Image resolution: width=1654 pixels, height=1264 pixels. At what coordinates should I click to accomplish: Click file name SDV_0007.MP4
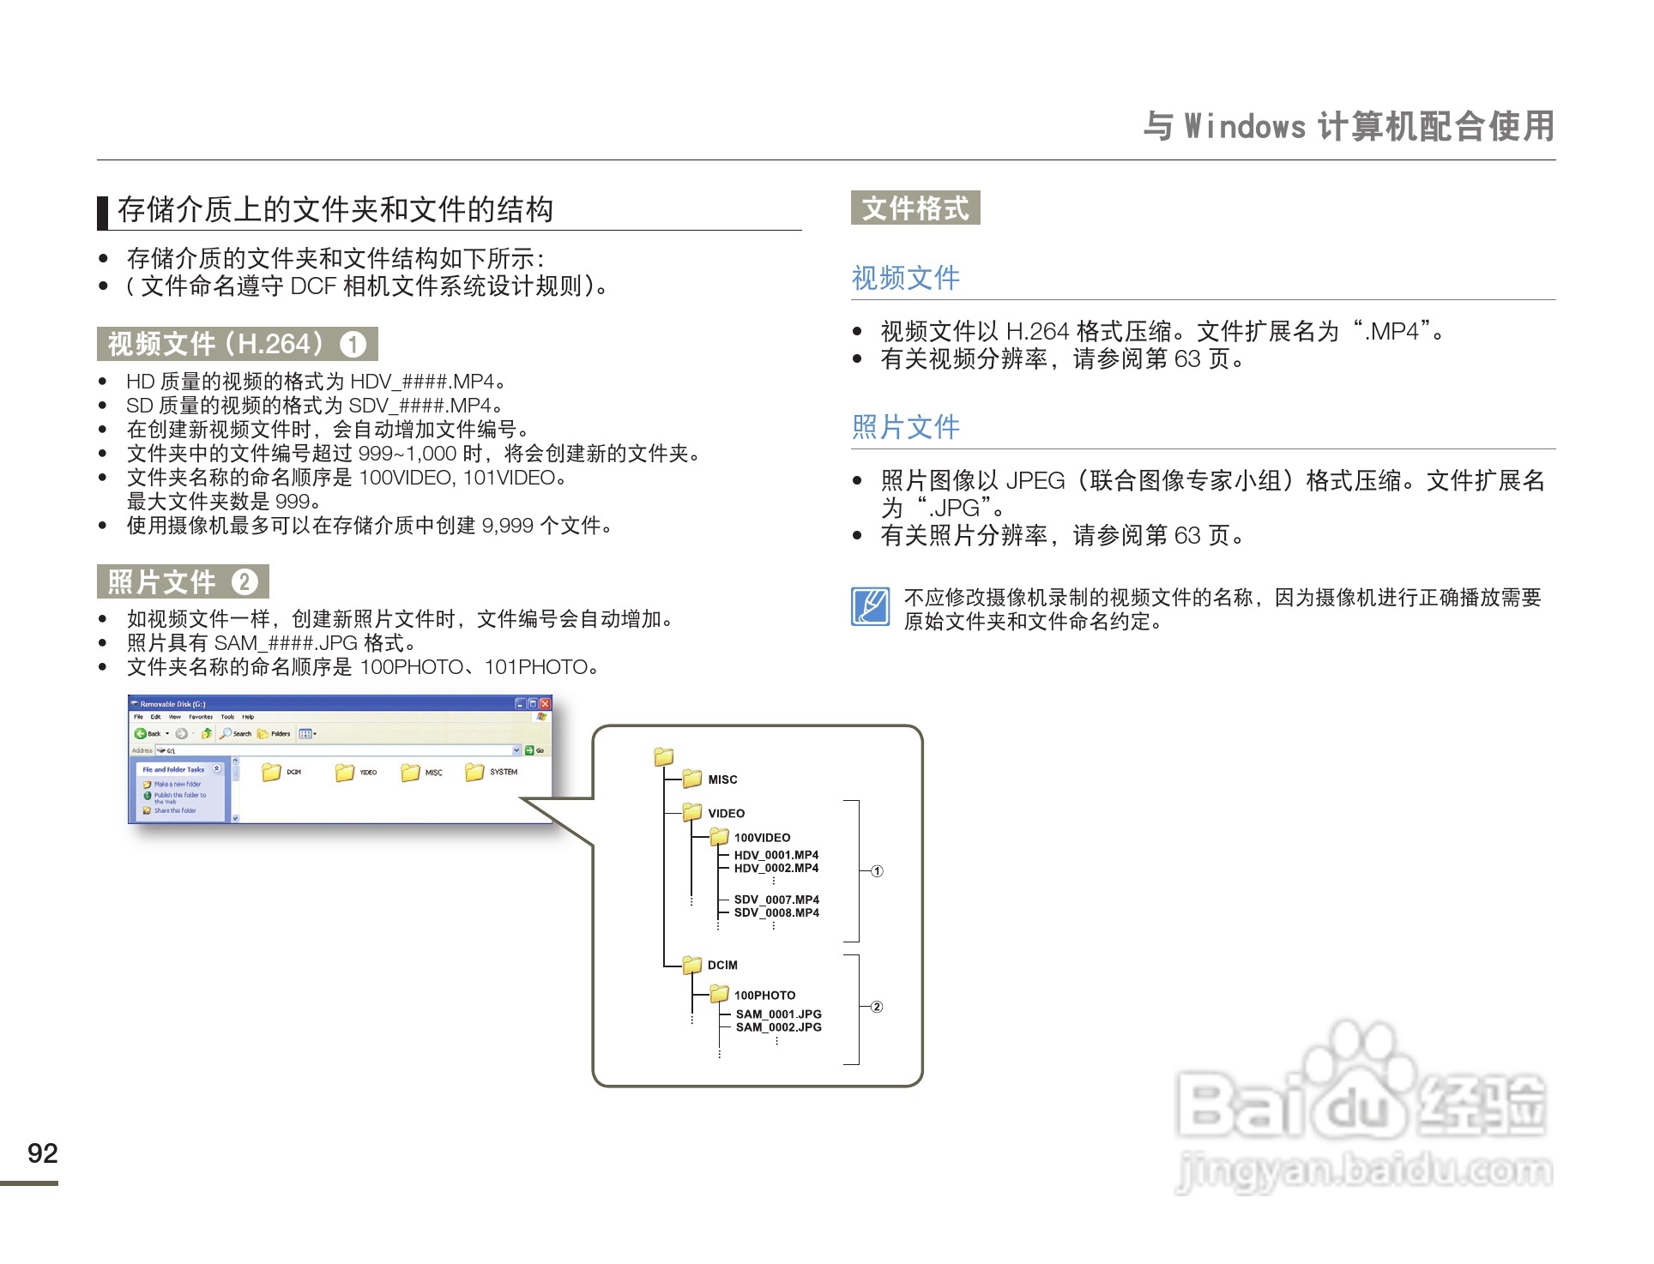pyautogui.click(x=776, y=900)
